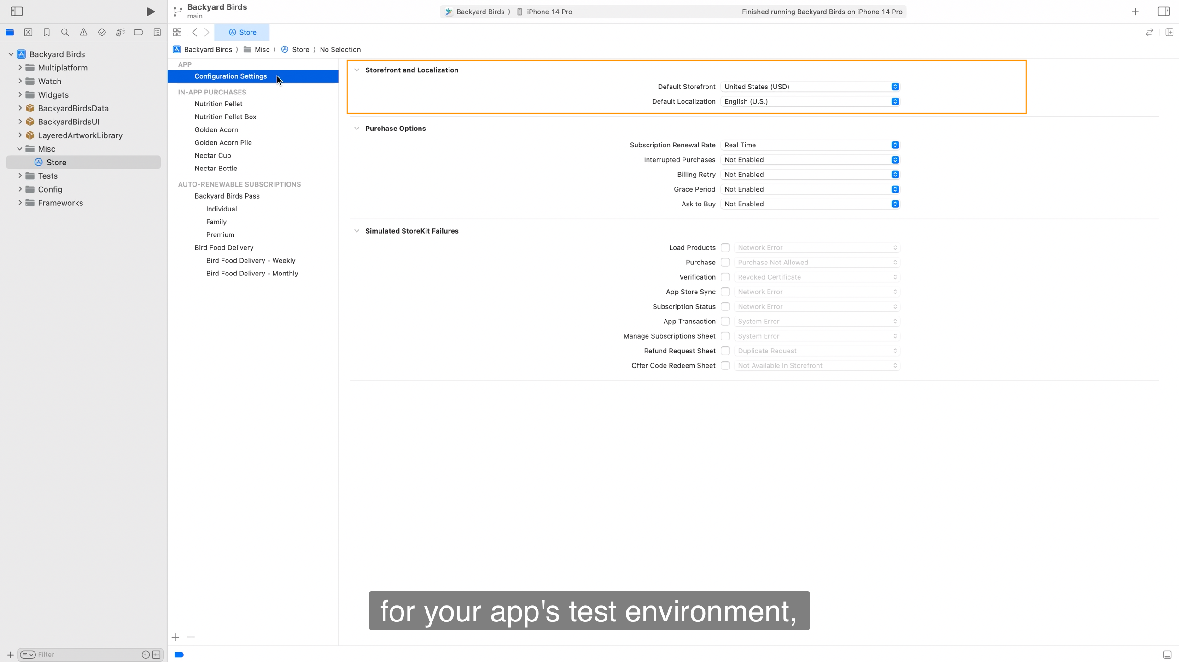
Task: Toggle the debug area bottom-right icon
Action: click(1167, 655)
